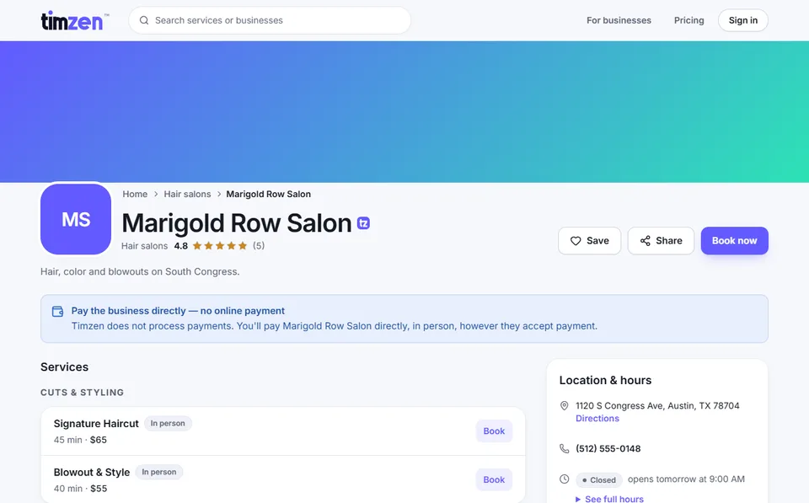Screen dimensions: 809x503
Task: Click the salon address text
Action: point(657,405)
